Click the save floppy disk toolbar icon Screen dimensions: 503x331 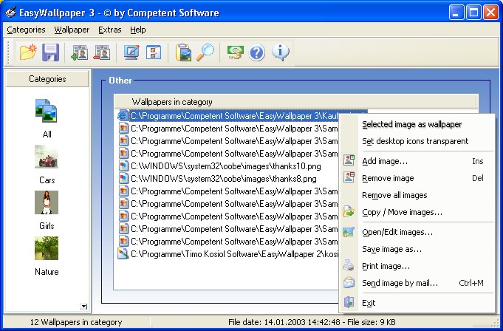[x=50, y=52]
